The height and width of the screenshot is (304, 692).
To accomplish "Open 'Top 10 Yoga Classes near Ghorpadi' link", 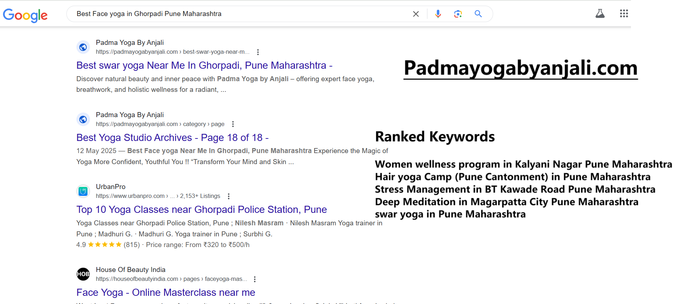I will [x=201, y=210].
